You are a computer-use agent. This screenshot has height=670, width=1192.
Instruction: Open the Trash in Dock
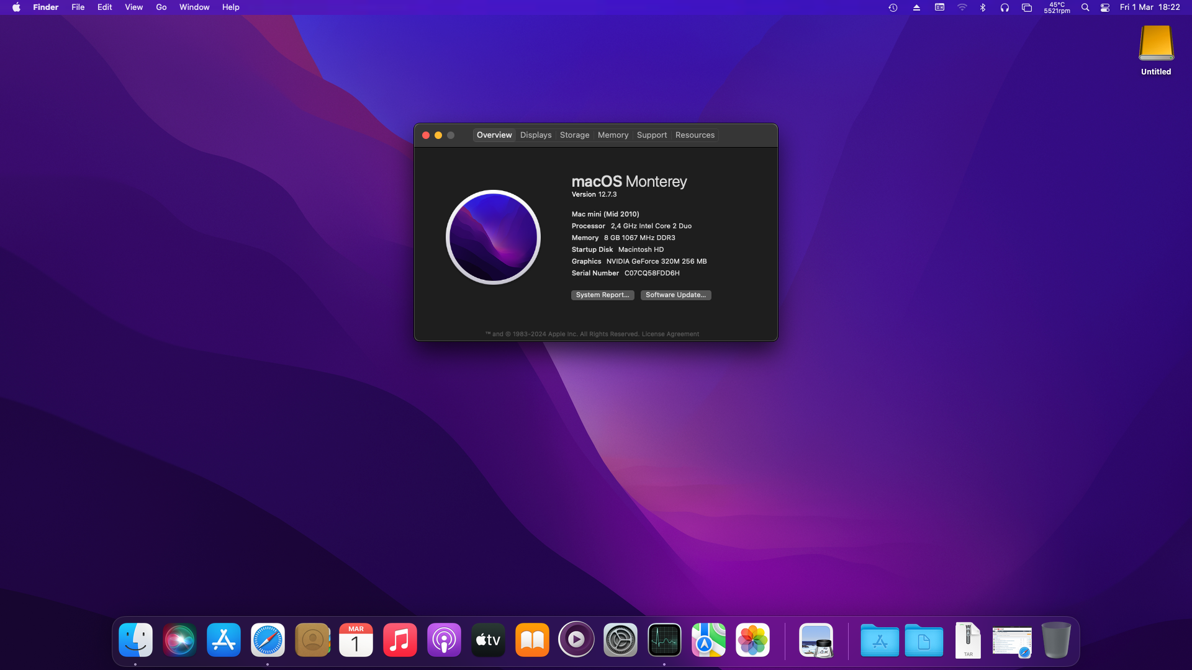click(x=1056, y=640)
